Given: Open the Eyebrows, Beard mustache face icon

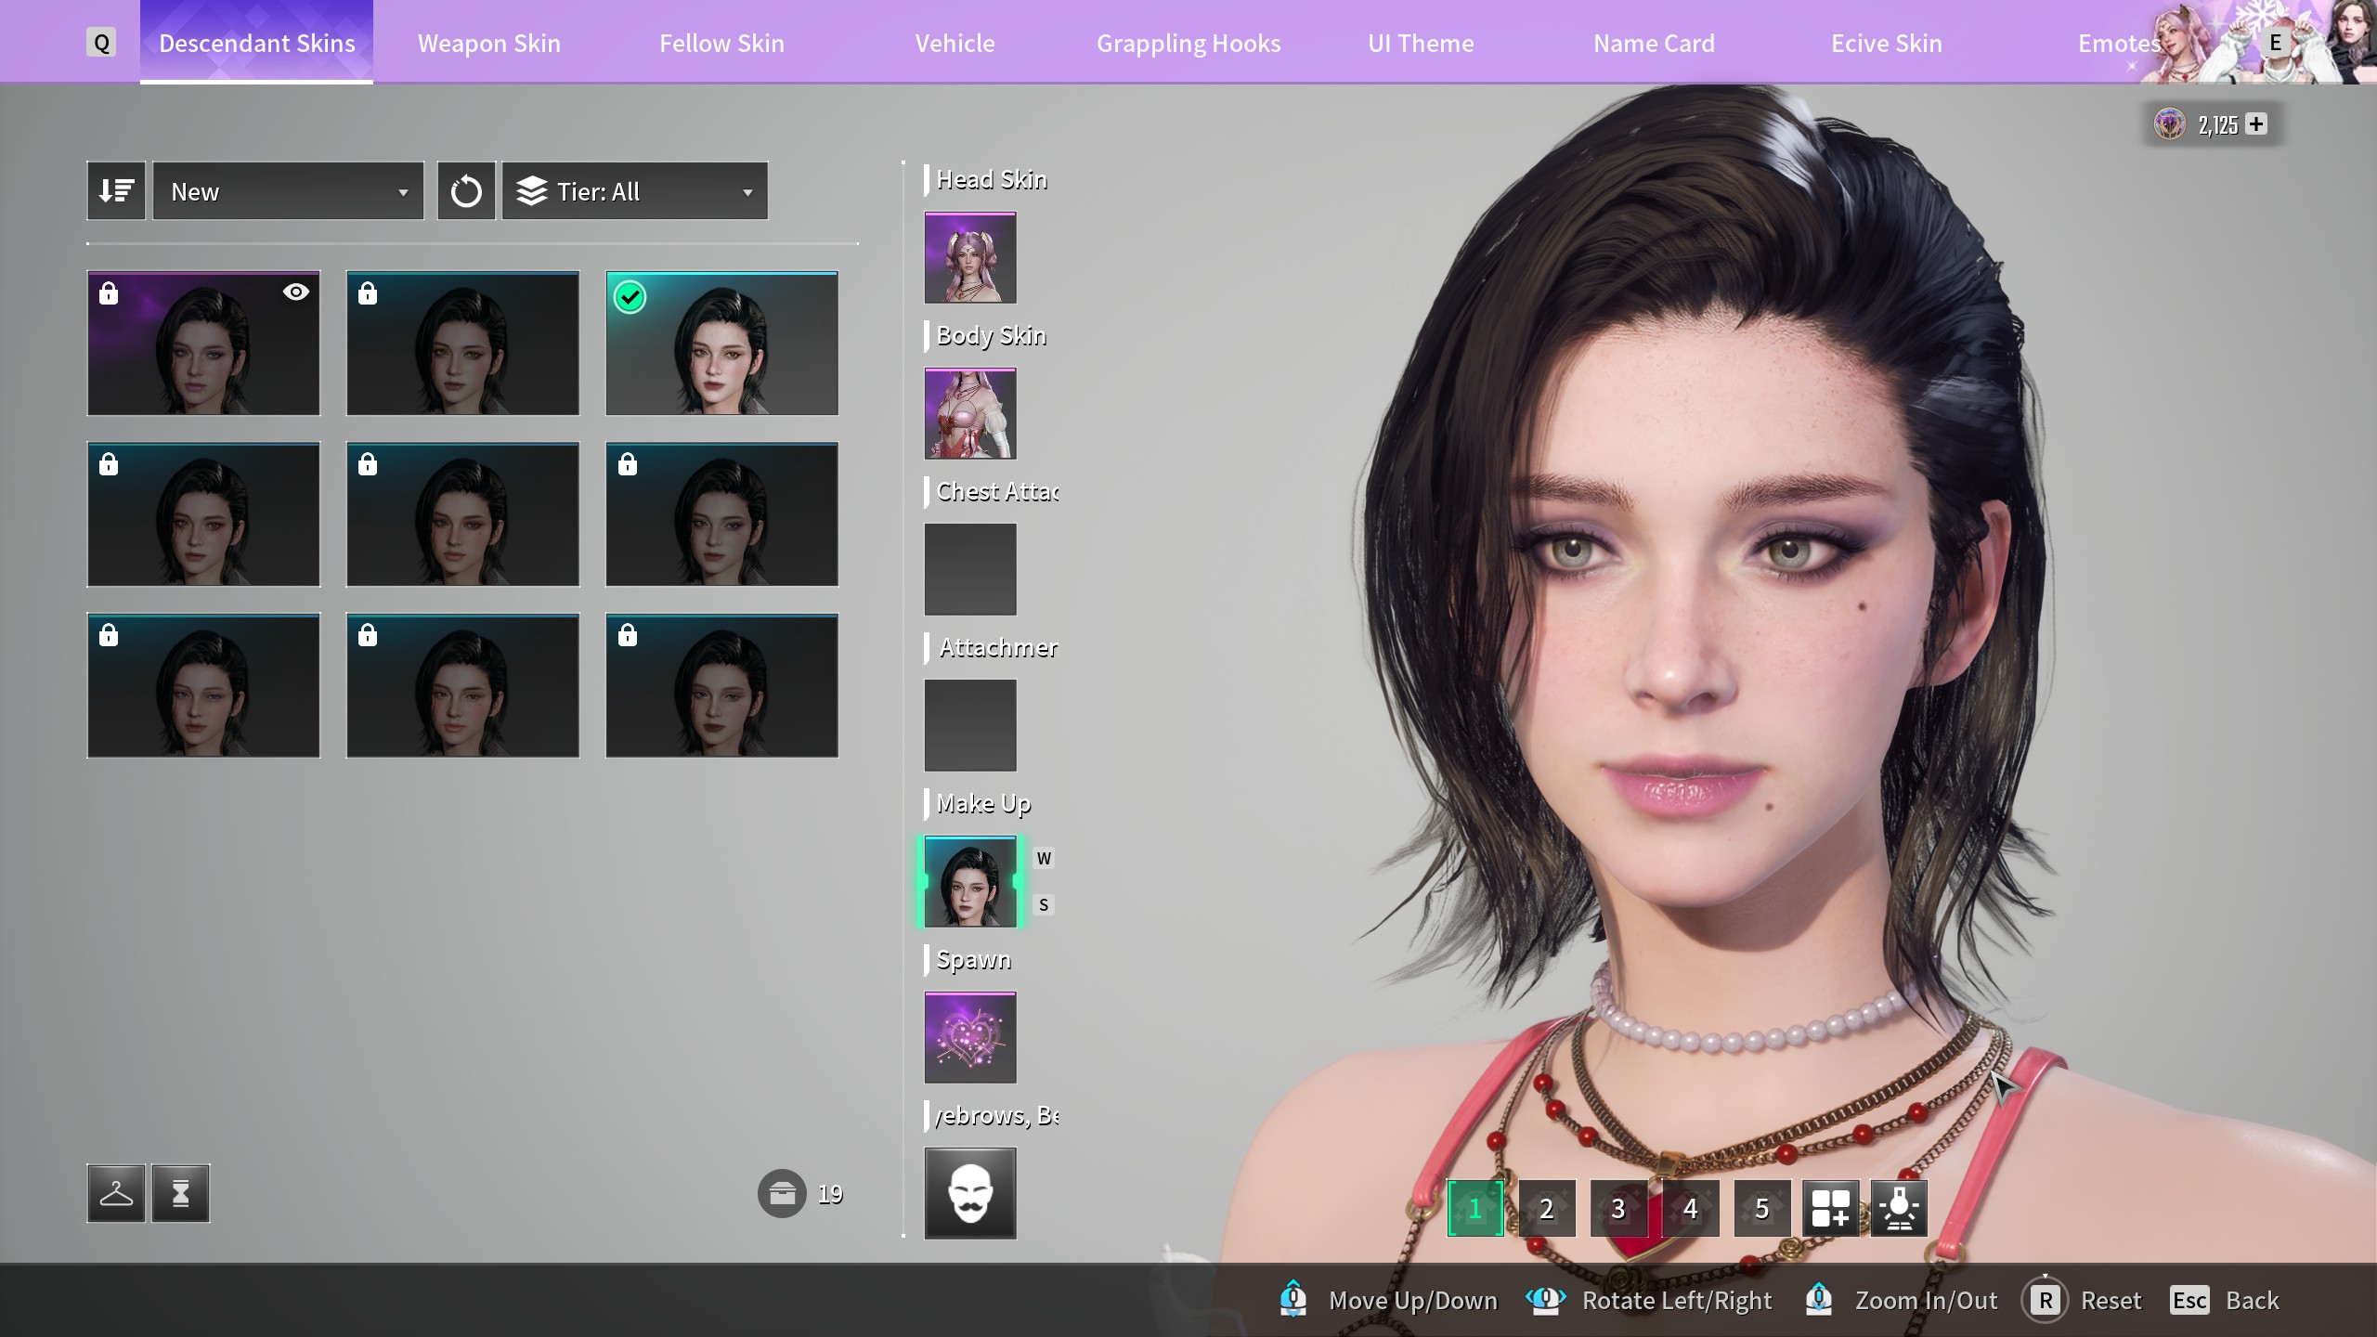Looking at the screenshot, I should 970,1193.
